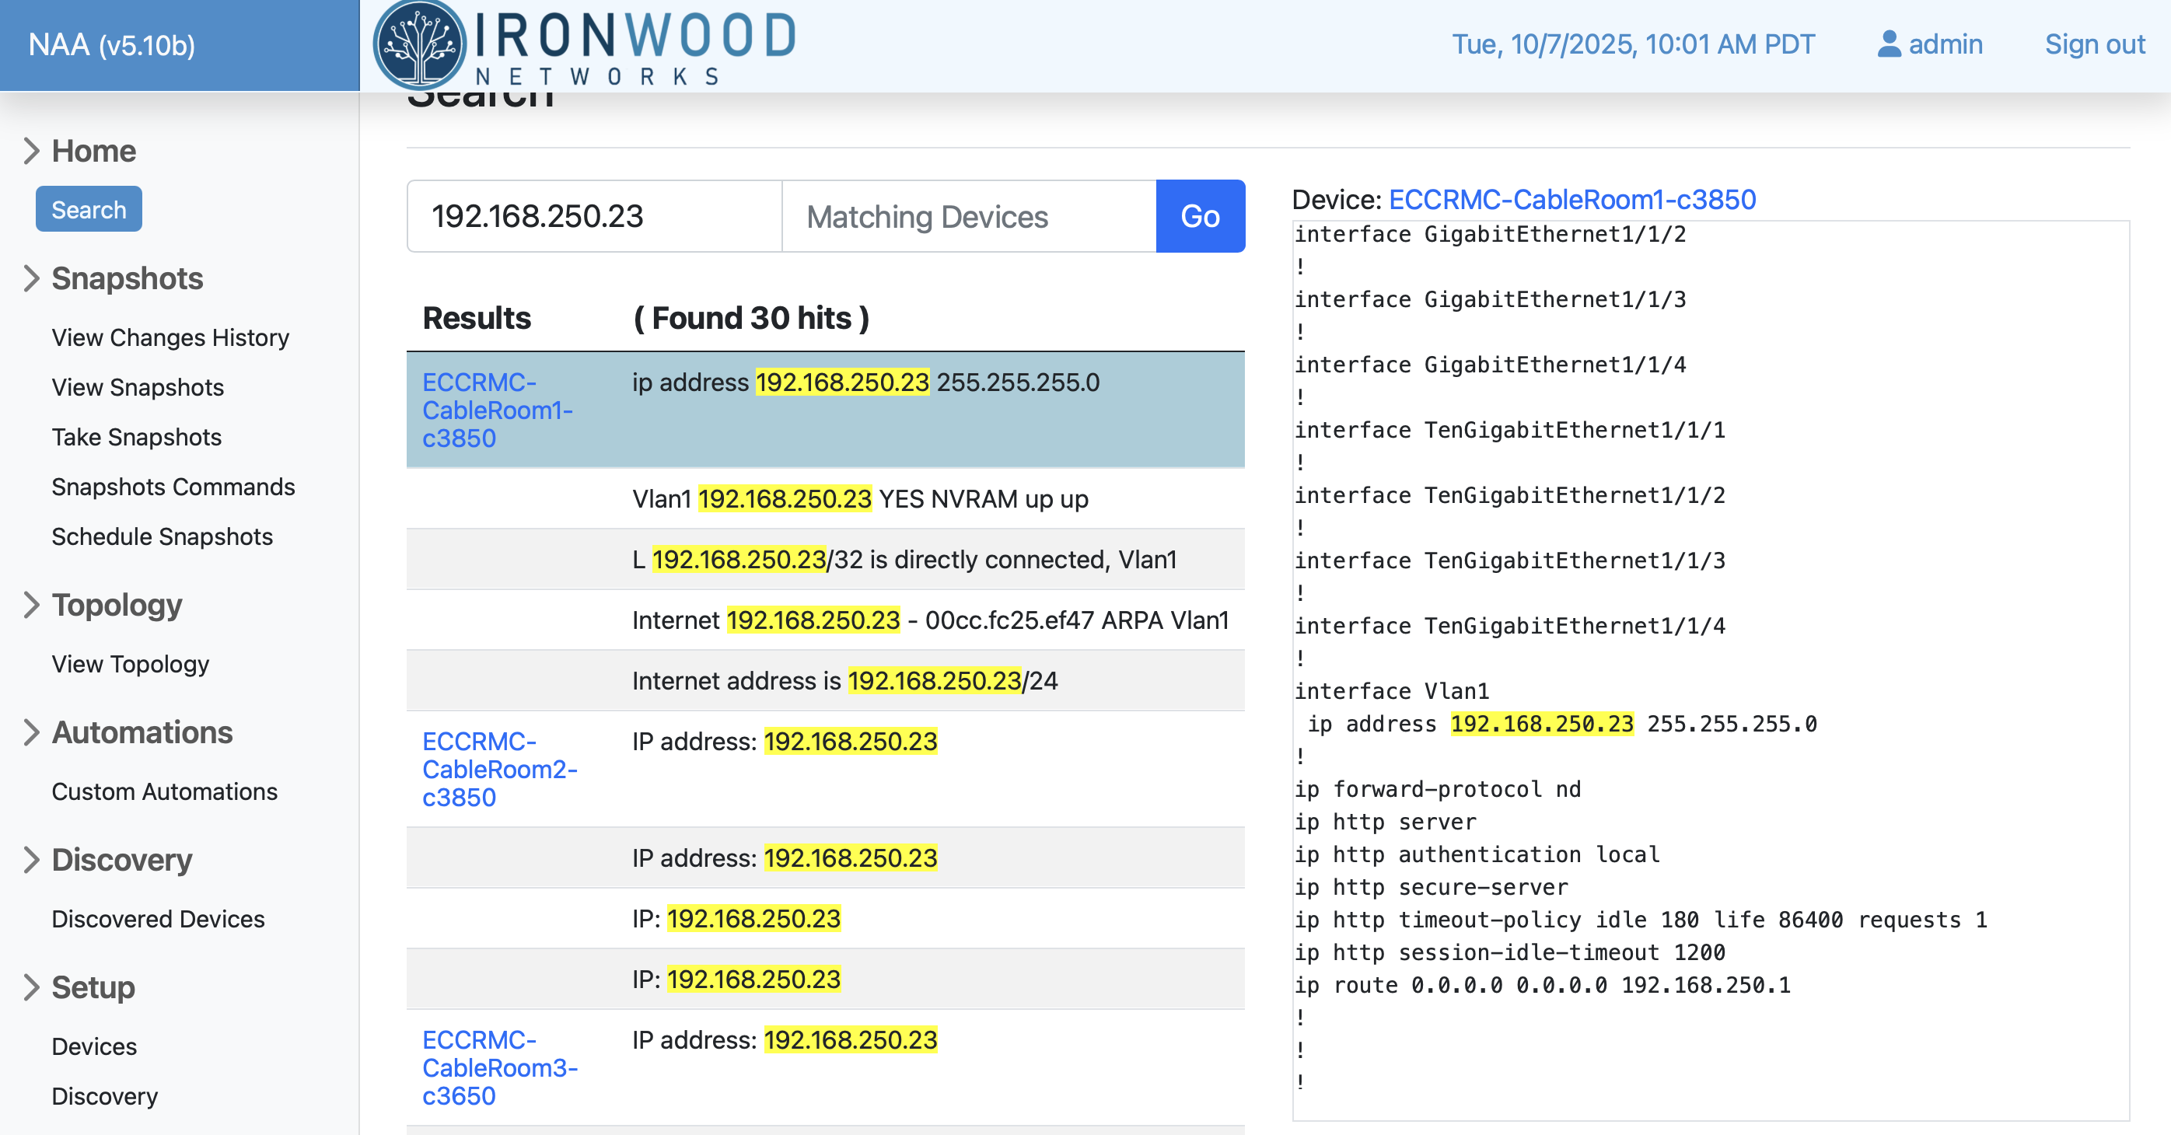This screenshot has height=1135, width=2171.
Task: Select the Vlan1 YES NVRAM result row
Action: [860, 499]
